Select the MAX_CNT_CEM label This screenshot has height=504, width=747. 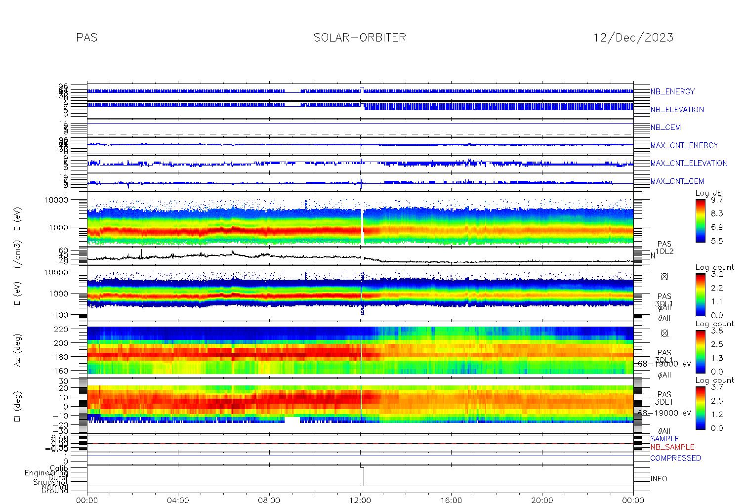[677, 181]
